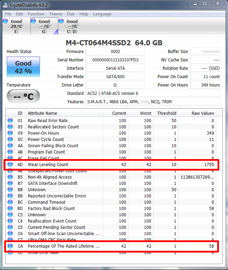228x270 pixels.
Task: Click status icon of Current Pending Sector Count
Action: pyautogui.click(x=10, y=227)
